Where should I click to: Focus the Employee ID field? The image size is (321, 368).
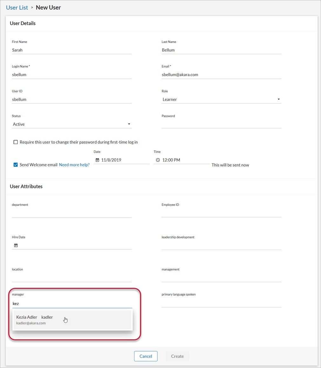pyautogui.click(x=221, y=213)
